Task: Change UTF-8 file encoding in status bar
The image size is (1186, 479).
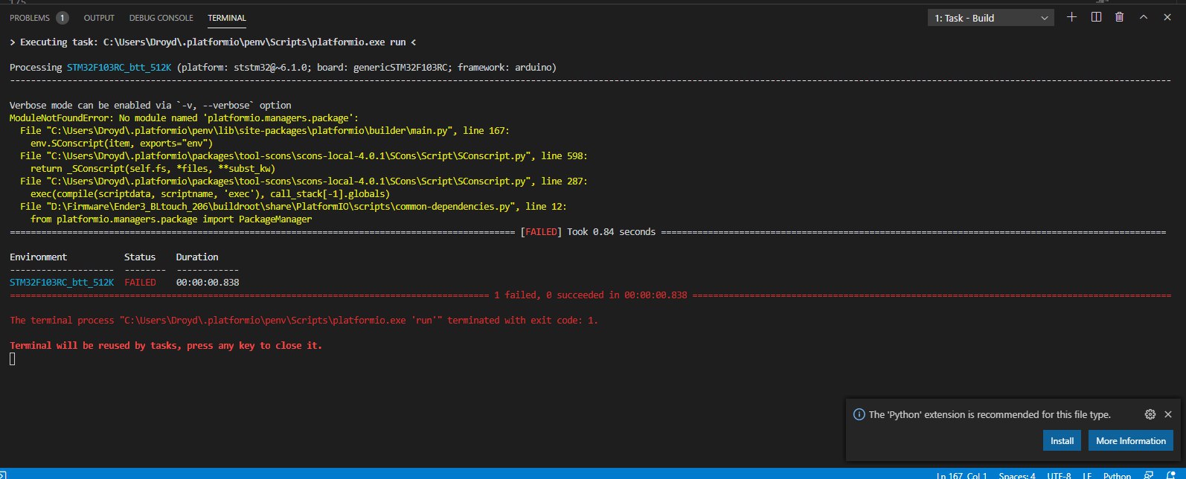Action: coord(1059,475)
